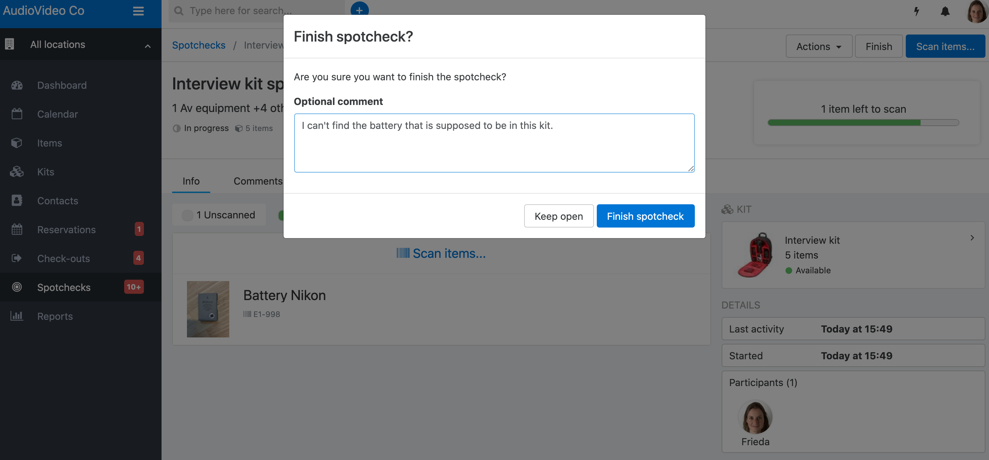
Task: Open notifications bell icon
Action: [x=945, y=11]
